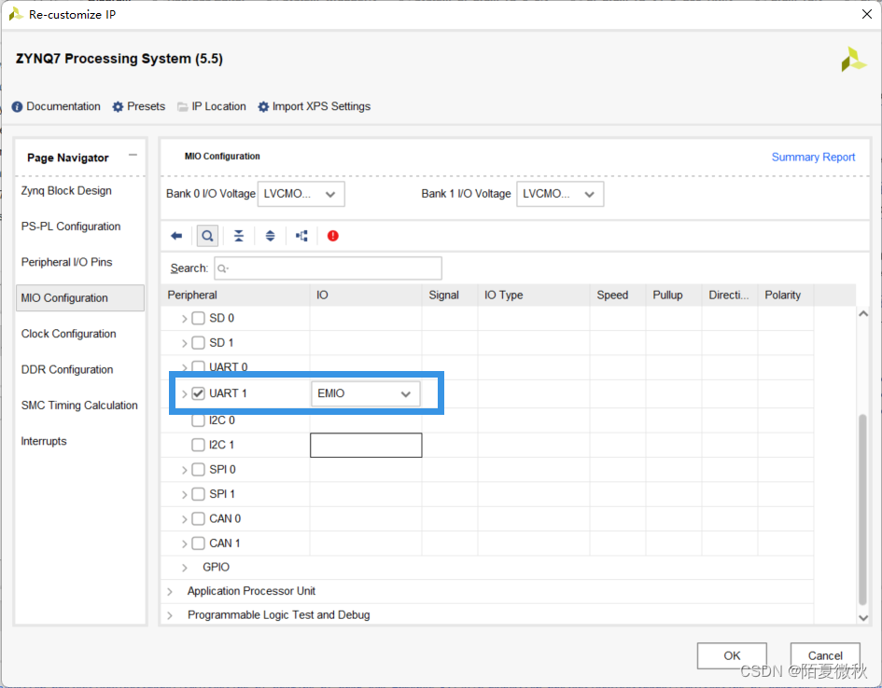Expand the CAN 0 tree row
The width and height of the screenshot is (882, 688).
pyautogui.click(x=184, y=519)
